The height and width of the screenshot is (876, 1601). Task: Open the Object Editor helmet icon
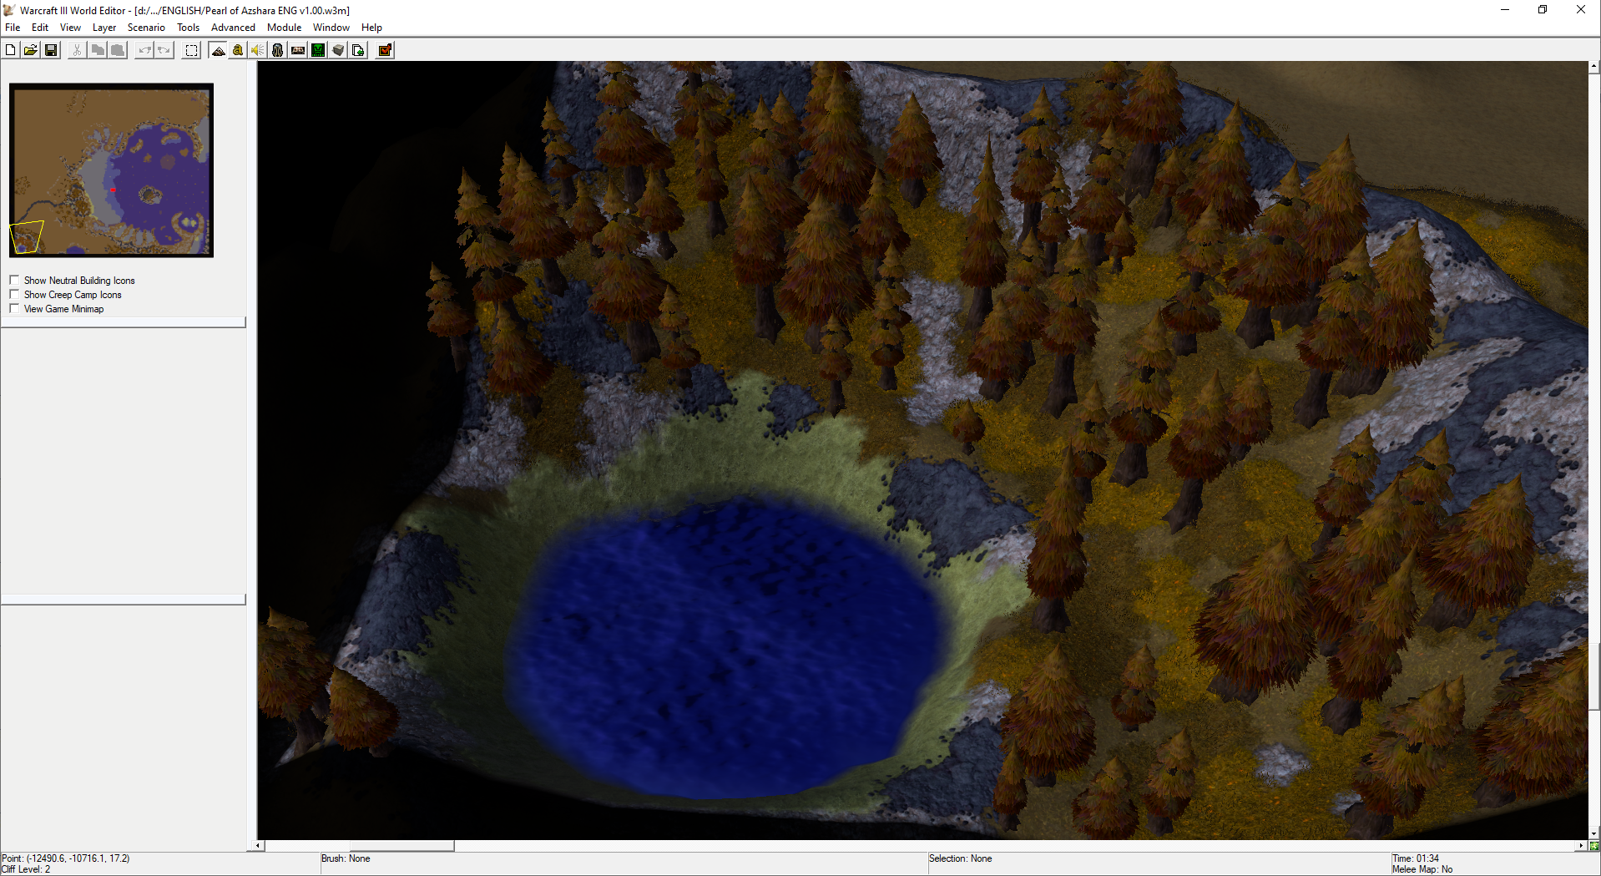[278, 50]
